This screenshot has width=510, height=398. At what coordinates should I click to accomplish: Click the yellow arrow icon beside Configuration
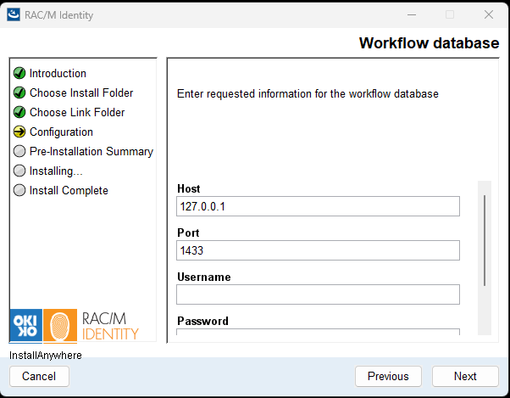19,132
